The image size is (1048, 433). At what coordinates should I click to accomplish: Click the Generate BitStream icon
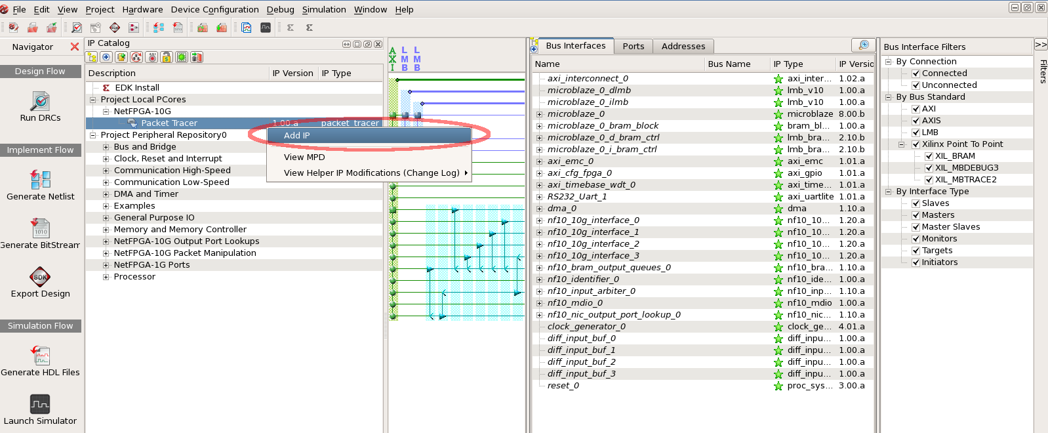(40, 228)
